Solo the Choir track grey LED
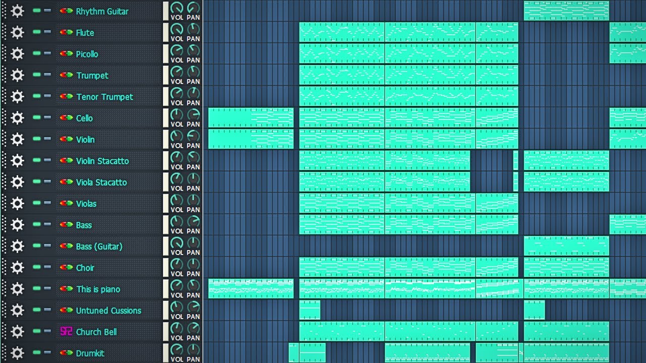 tap(47, 267)
